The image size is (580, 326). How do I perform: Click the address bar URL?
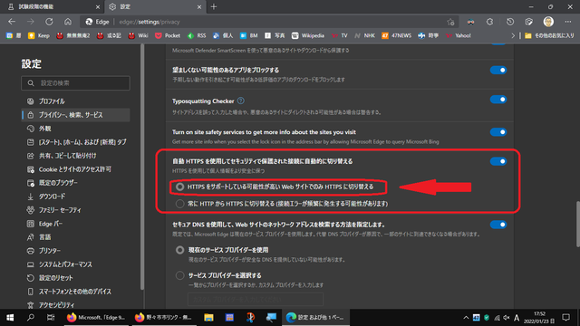[150, 22]
